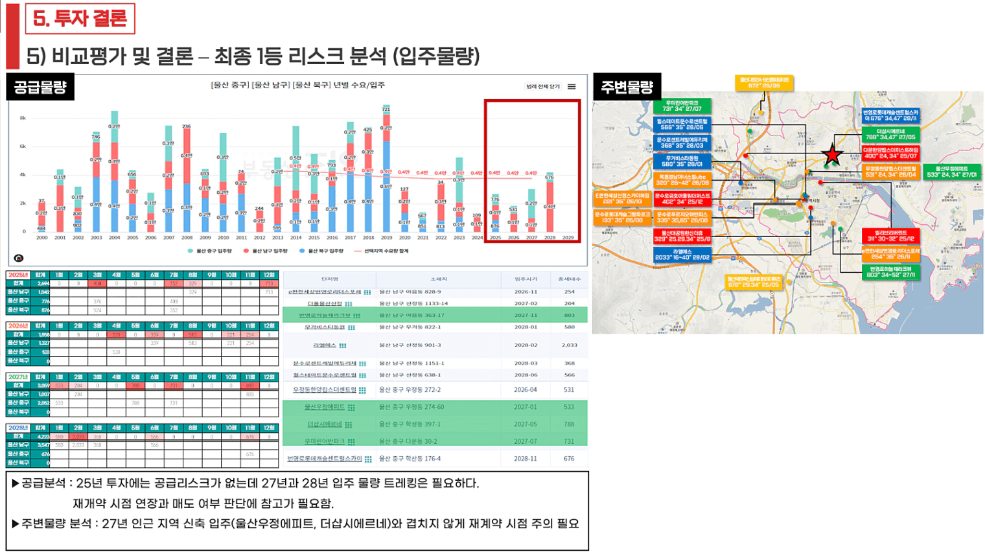Click the 2025 bar in the chart
This screenshot has height=554, width=985.
(x=495, y=213)
